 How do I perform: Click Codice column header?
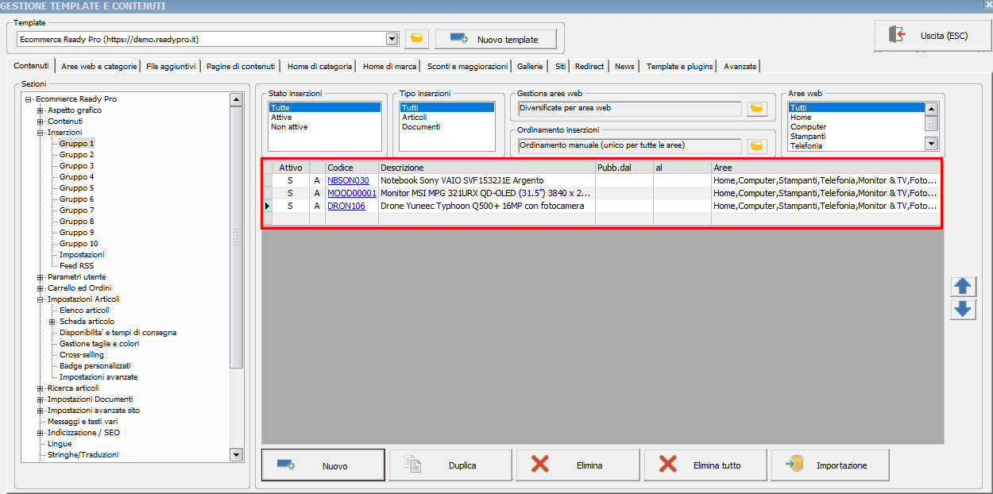352,168
